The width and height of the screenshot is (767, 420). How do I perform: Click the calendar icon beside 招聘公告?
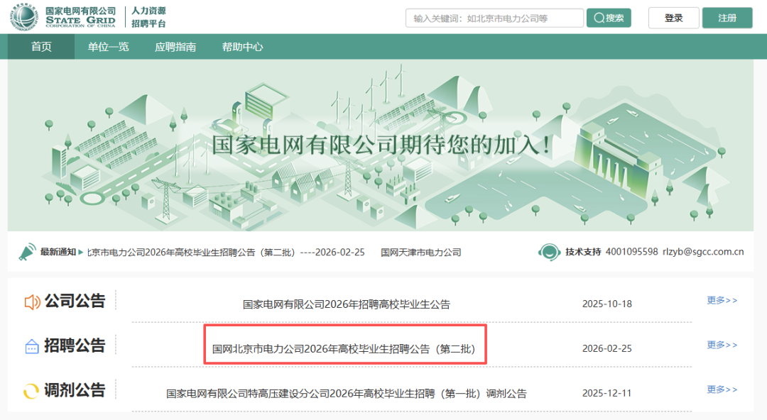[x=32, y=346]
